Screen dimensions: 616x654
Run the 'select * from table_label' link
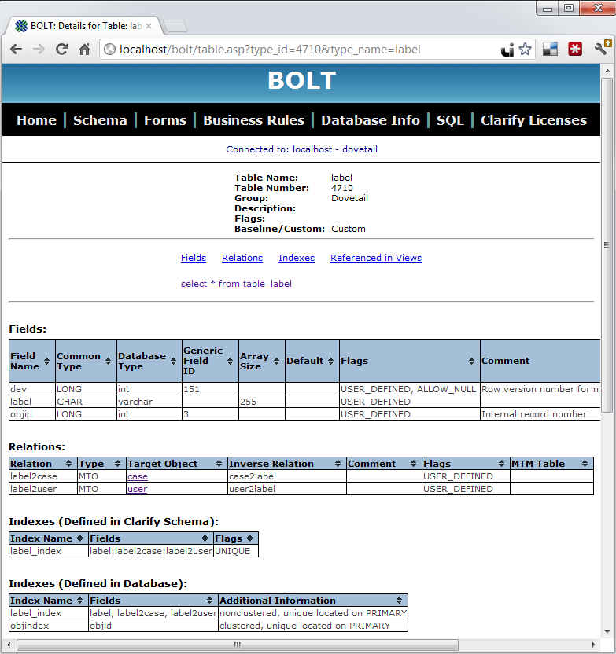(x=236, y=284)
